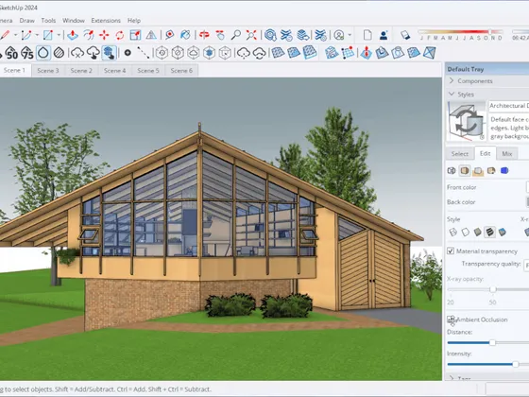Open the Rectangle tool dropdown arrow
529x397 pixels.
click(x=59, y=35)
